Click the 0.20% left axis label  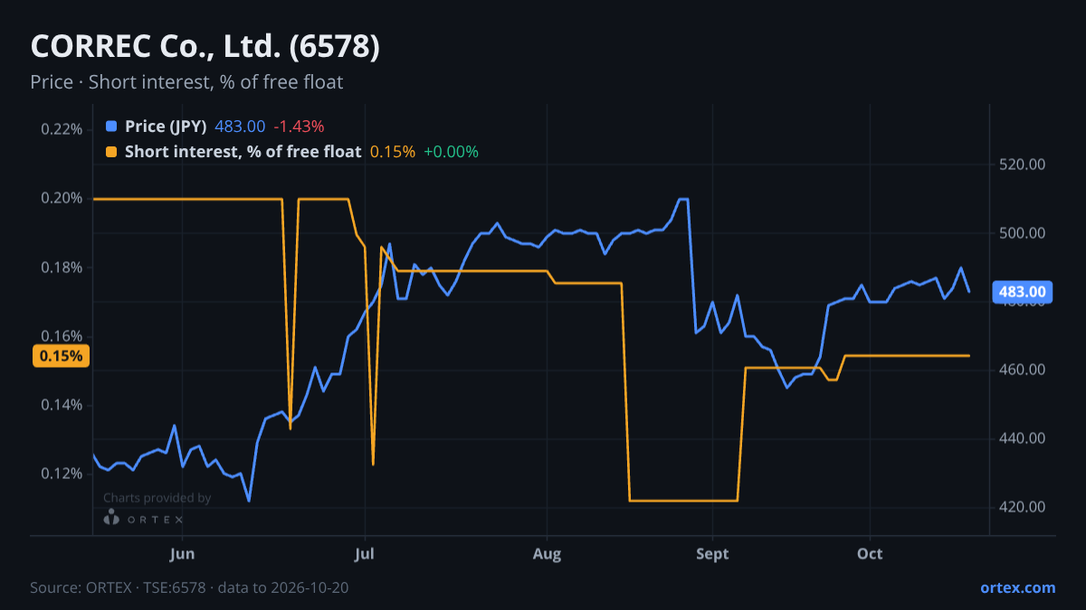62,198
